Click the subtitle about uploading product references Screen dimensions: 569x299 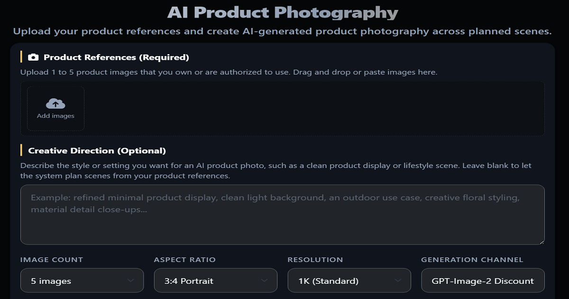coord(282,32)
